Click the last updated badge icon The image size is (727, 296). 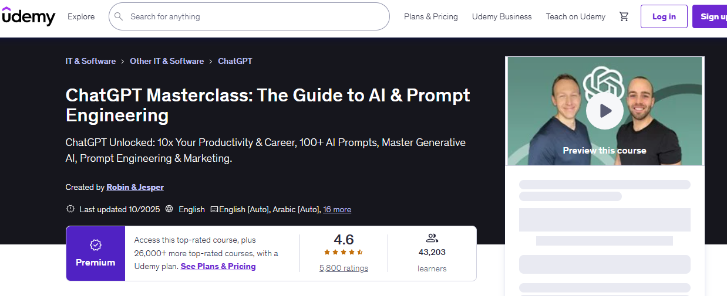coord(70,209)
